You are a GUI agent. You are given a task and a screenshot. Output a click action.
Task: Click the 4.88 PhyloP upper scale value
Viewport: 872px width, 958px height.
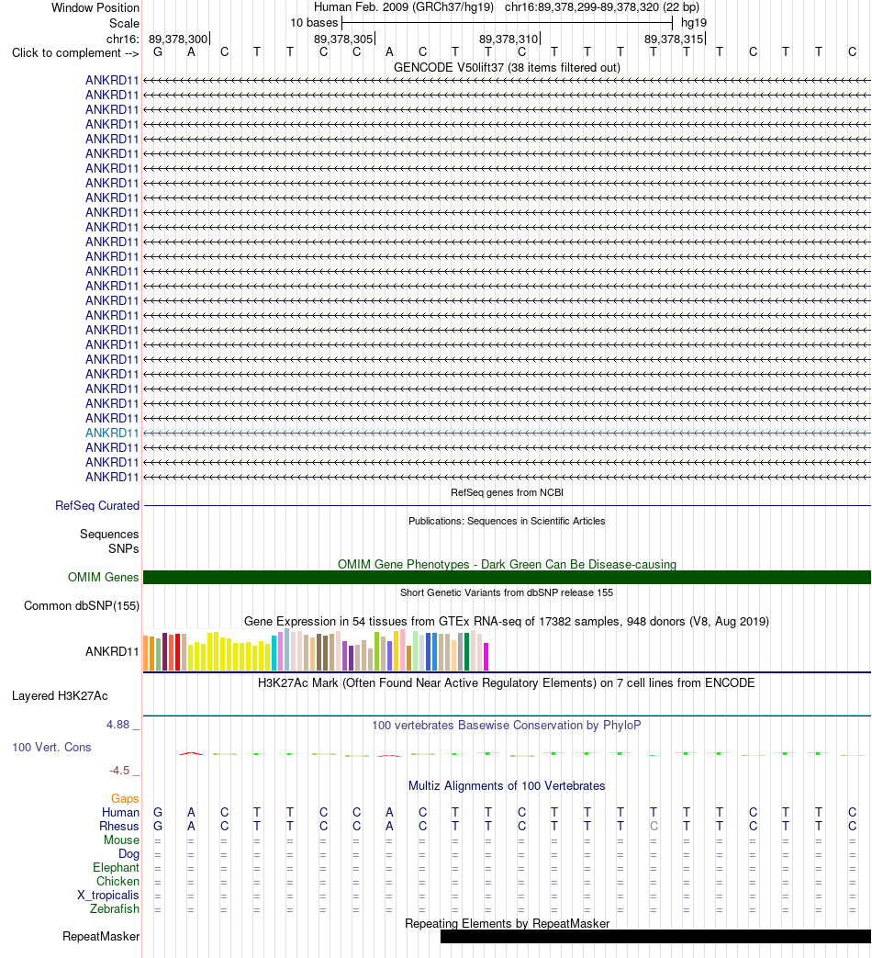click(117, 725)
